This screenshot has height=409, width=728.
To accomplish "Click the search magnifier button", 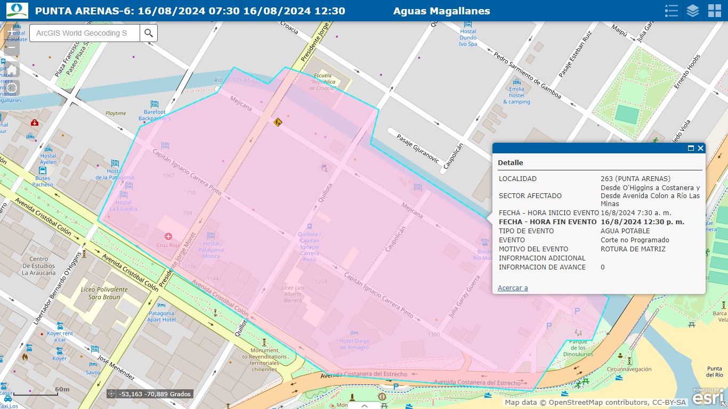I will pyautogui.click(x=149, y=33).
